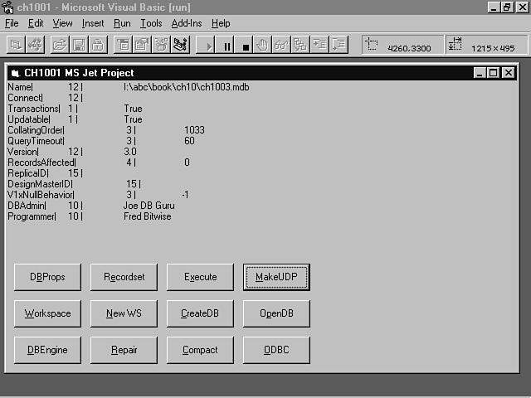Image resolution: width=531 pixels, height=398 pixels.
Task: Open Instant Watch with the eyeglasses icon
Action: point(281,45)
